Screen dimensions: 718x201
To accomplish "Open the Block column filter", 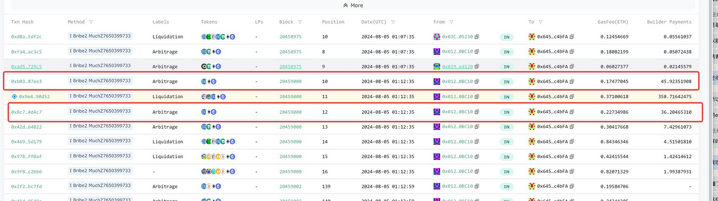I will pyautogui.click(x=300, y=22).
